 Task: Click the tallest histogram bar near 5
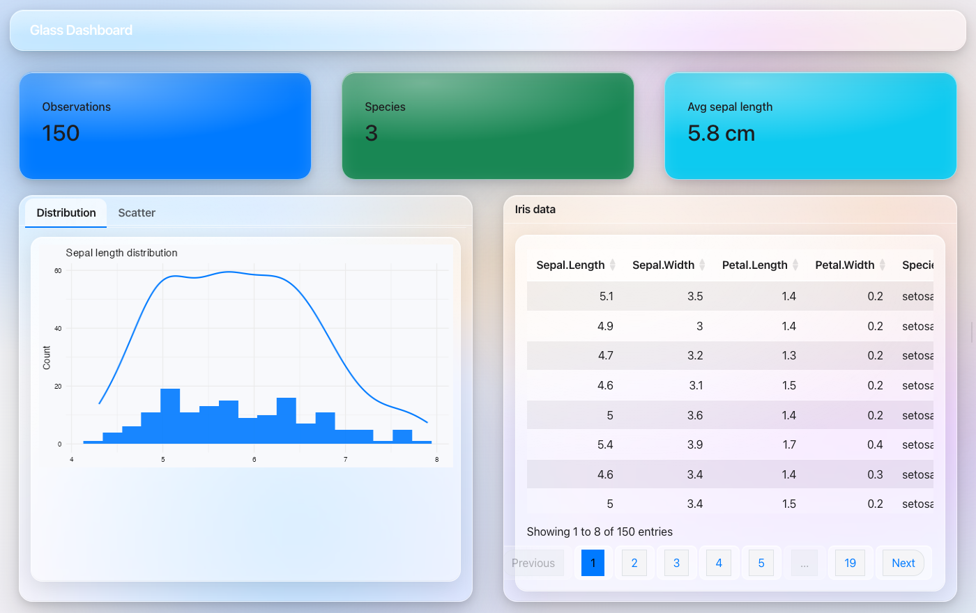pyautogui.click(x=170, y=416)
